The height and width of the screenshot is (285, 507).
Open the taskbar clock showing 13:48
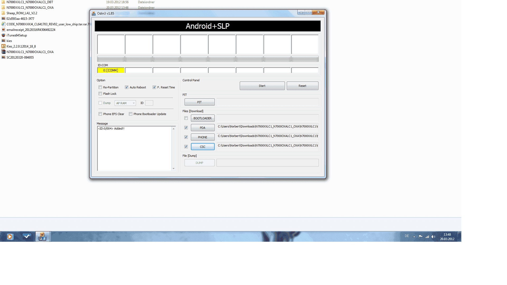coord(447,237)
